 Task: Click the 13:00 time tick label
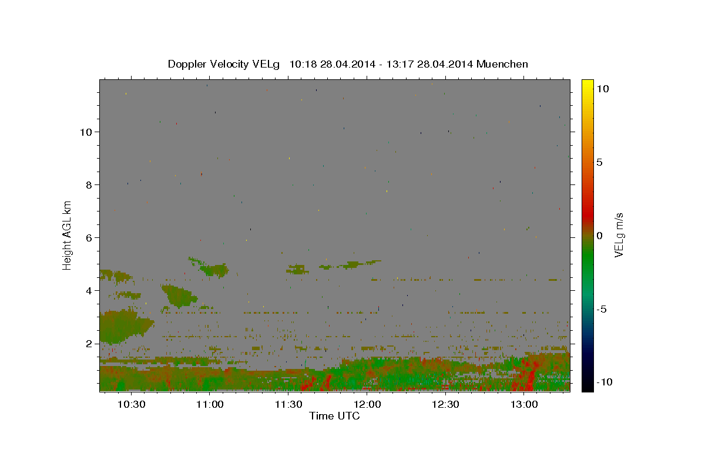[524, 405]
